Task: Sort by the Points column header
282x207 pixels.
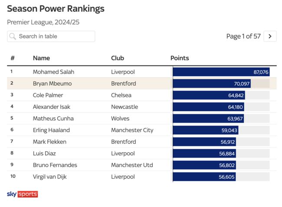Action: pyautogui.click(x=180, y=58)
